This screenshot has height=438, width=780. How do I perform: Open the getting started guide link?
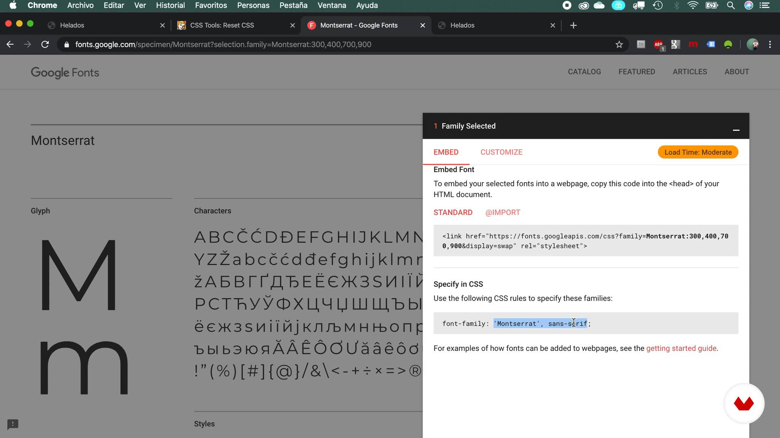click(681, 348)
